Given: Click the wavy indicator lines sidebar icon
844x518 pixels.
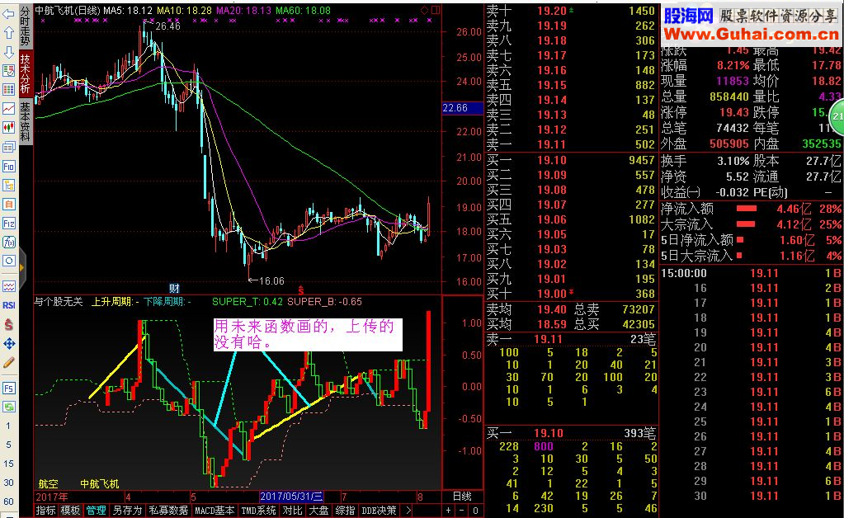Looking at the screenshot, I should point(8,286).
